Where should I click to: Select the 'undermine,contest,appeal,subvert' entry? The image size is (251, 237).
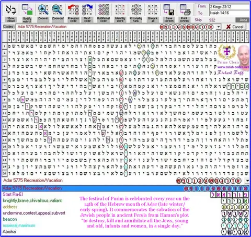pyautogui.click(x=34, y=213)
